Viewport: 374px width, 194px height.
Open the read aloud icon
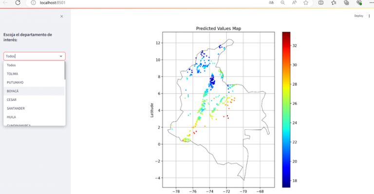[x=294, y=2]
